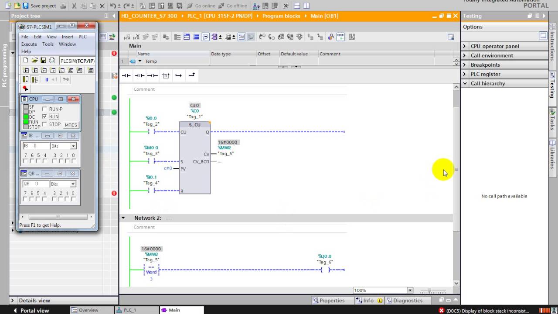Open PLCSIM Insert menu
558x314 pixels.
67,37
